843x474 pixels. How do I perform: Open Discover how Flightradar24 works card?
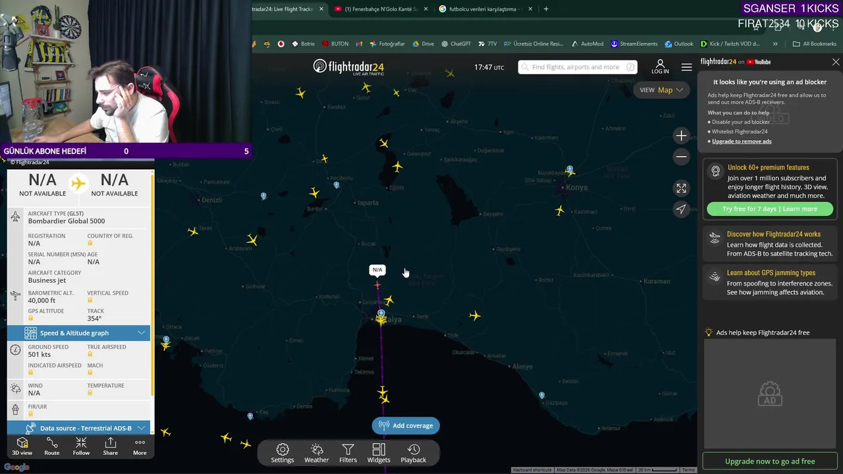(x=769, y=244)
